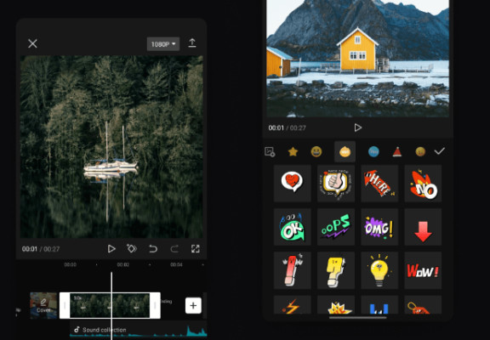Add the WOW! text sticker

[423, 270]
